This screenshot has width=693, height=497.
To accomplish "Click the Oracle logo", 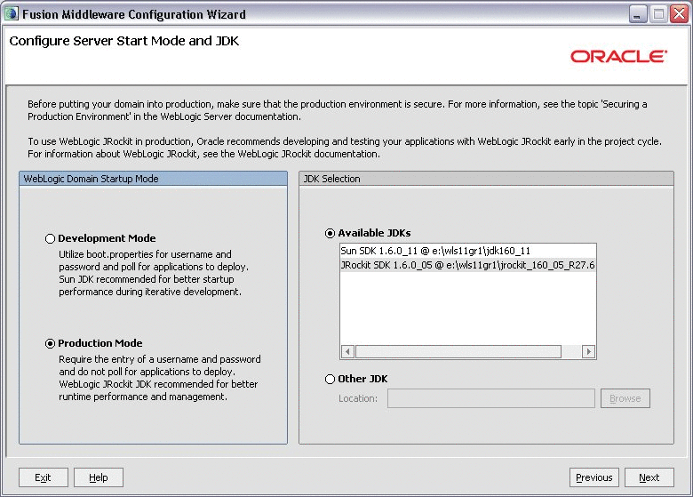I will 618,56.
